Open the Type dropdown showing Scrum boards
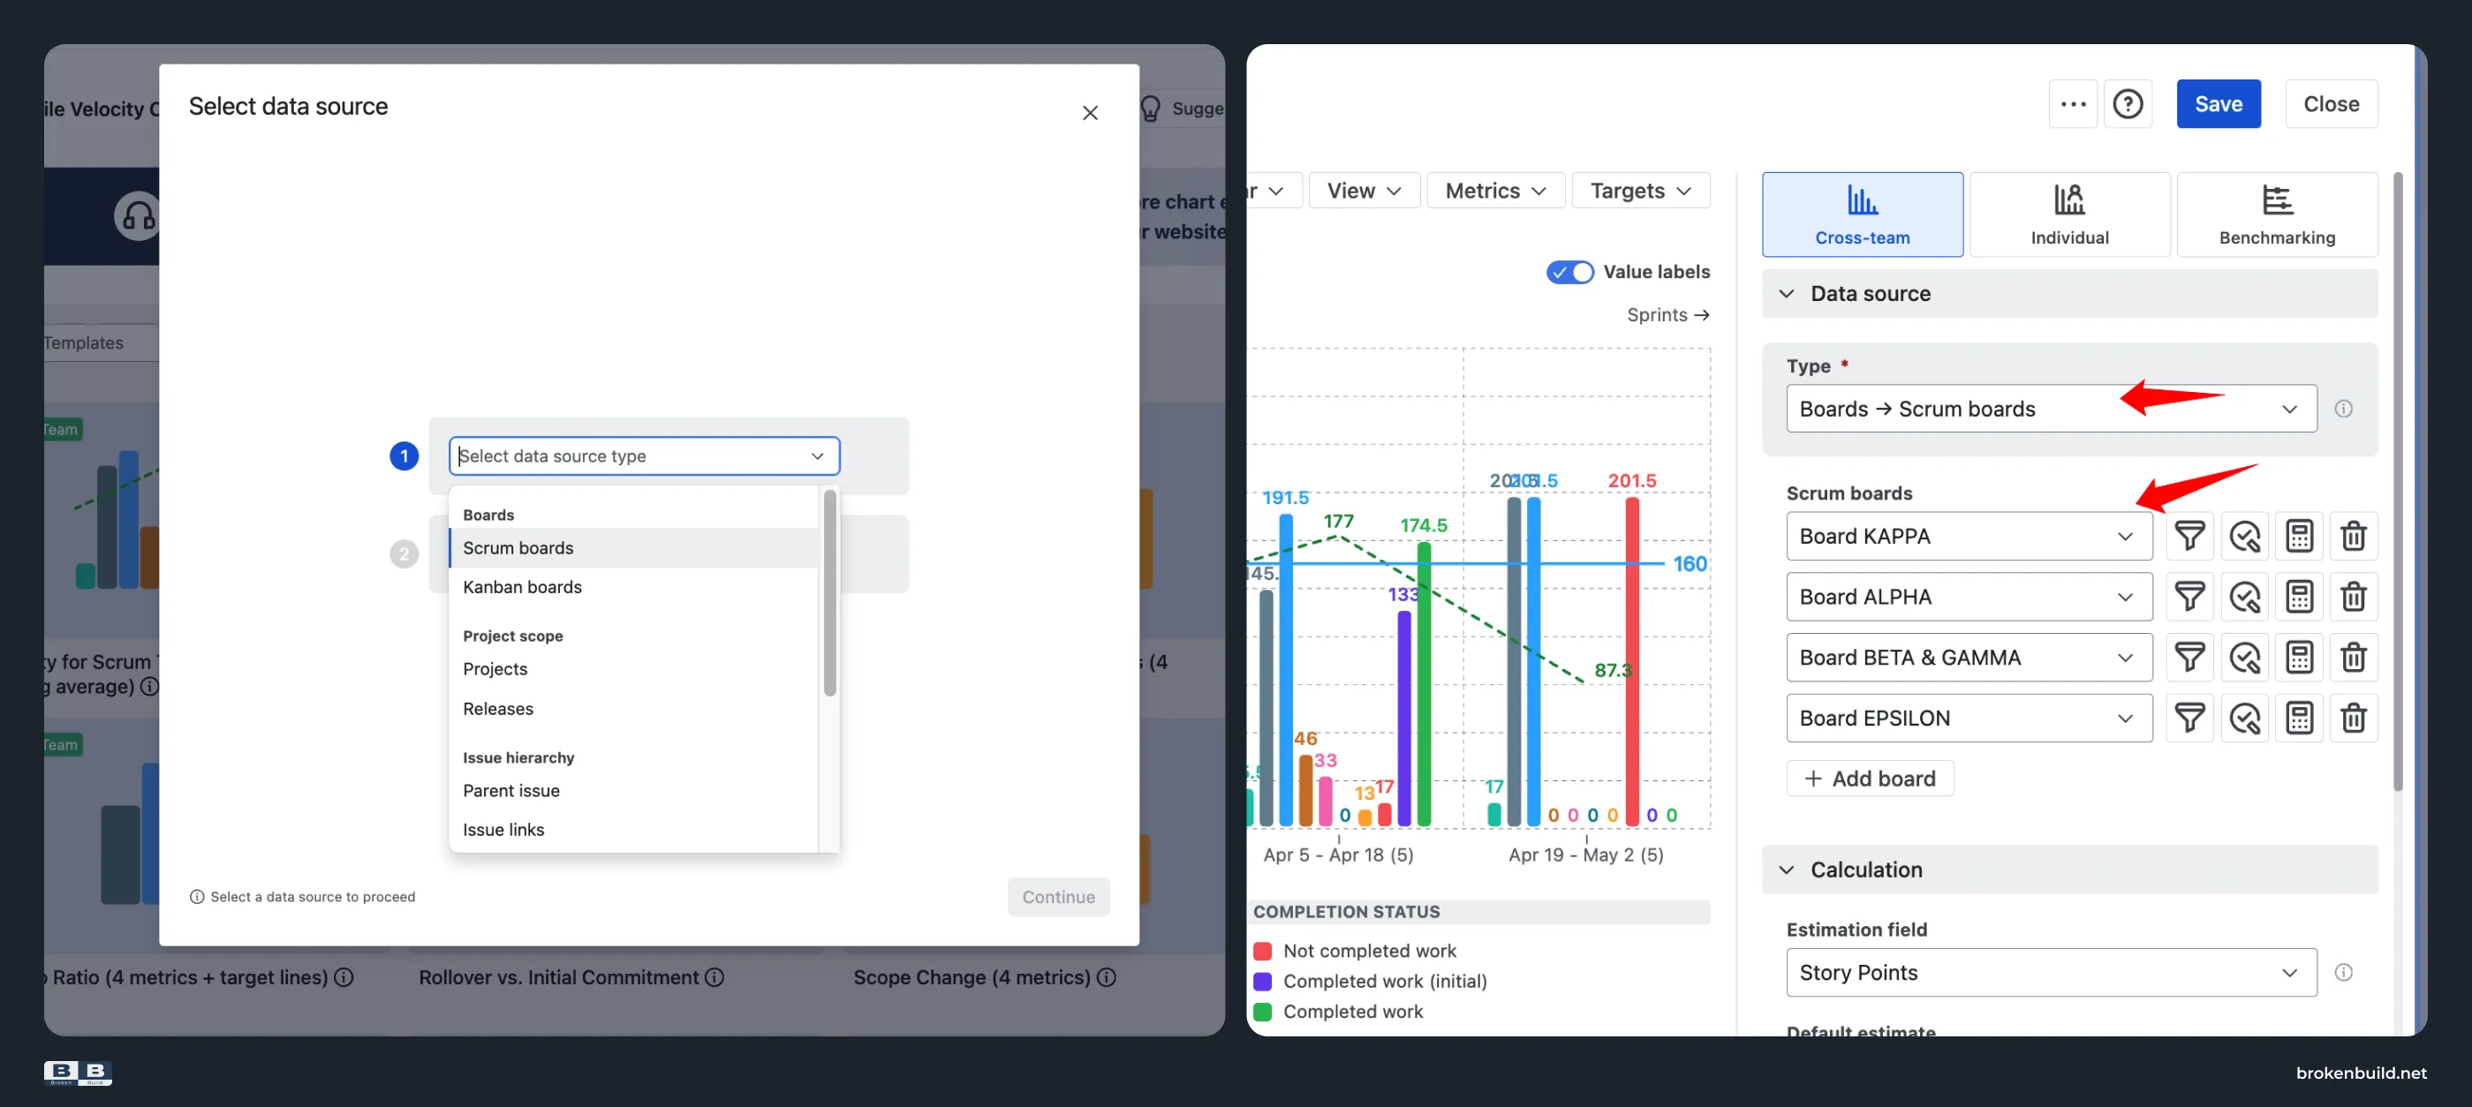 coord(2052,409)
